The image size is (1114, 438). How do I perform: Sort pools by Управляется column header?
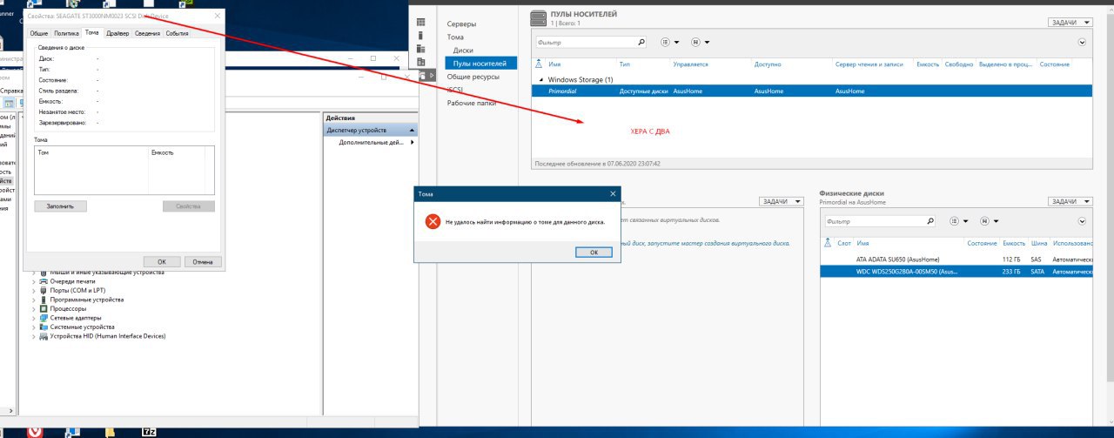coord(691,64)
